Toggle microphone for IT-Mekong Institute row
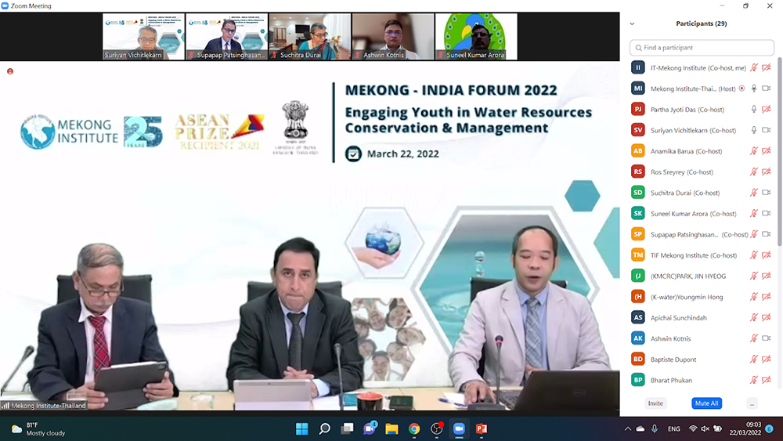The width and height of the screenshot is (783, 441). click(x=753, y=67)
